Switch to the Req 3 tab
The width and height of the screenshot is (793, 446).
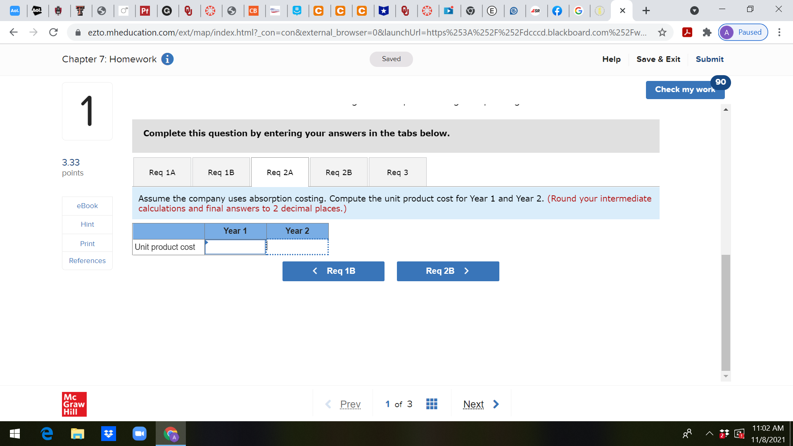pos(397,172)
